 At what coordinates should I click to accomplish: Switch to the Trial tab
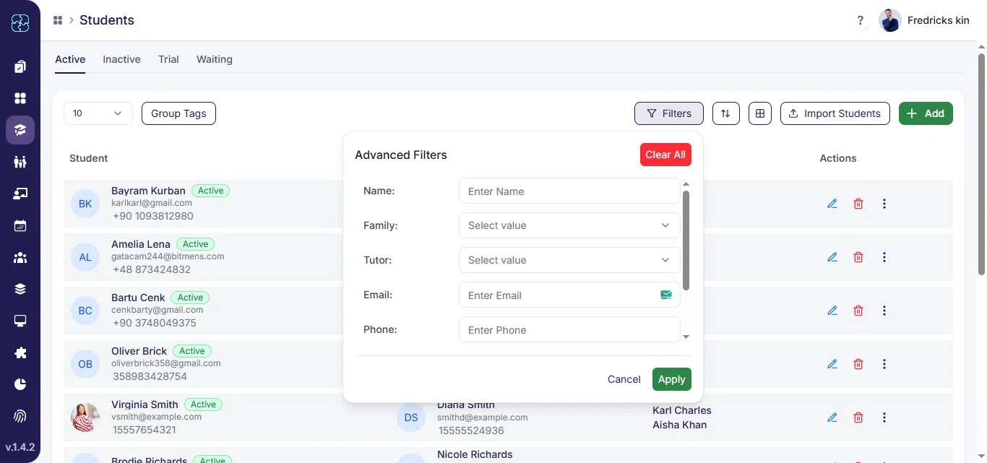[168, 59]
